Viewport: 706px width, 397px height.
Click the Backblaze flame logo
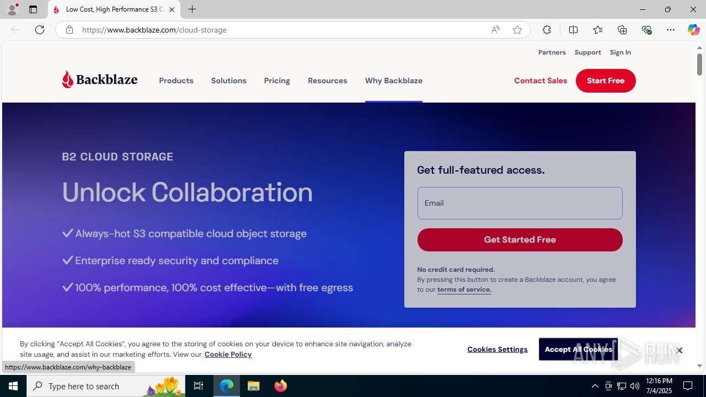tap(100, 80)
